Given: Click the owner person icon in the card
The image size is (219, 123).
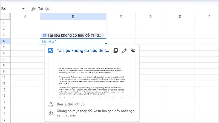Looking at the screenshot, I should 51,104.
